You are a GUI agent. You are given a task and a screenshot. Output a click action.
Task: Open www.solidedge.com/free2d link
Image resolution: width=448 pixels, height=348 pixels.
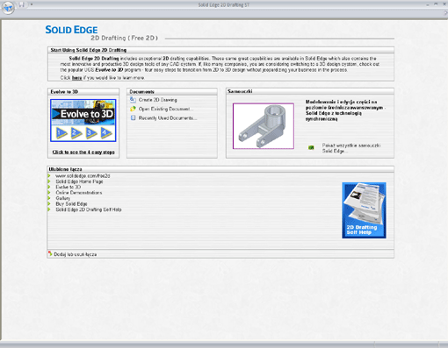click(83, 176)
